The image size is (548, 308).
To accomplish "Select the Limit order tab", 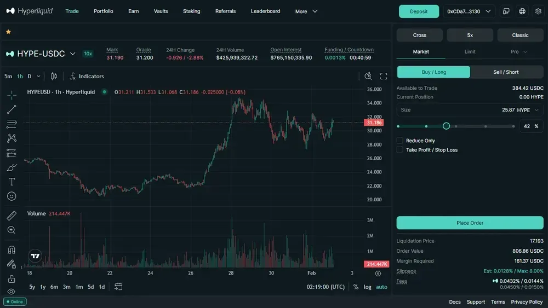I will click(x=470, y=51).
